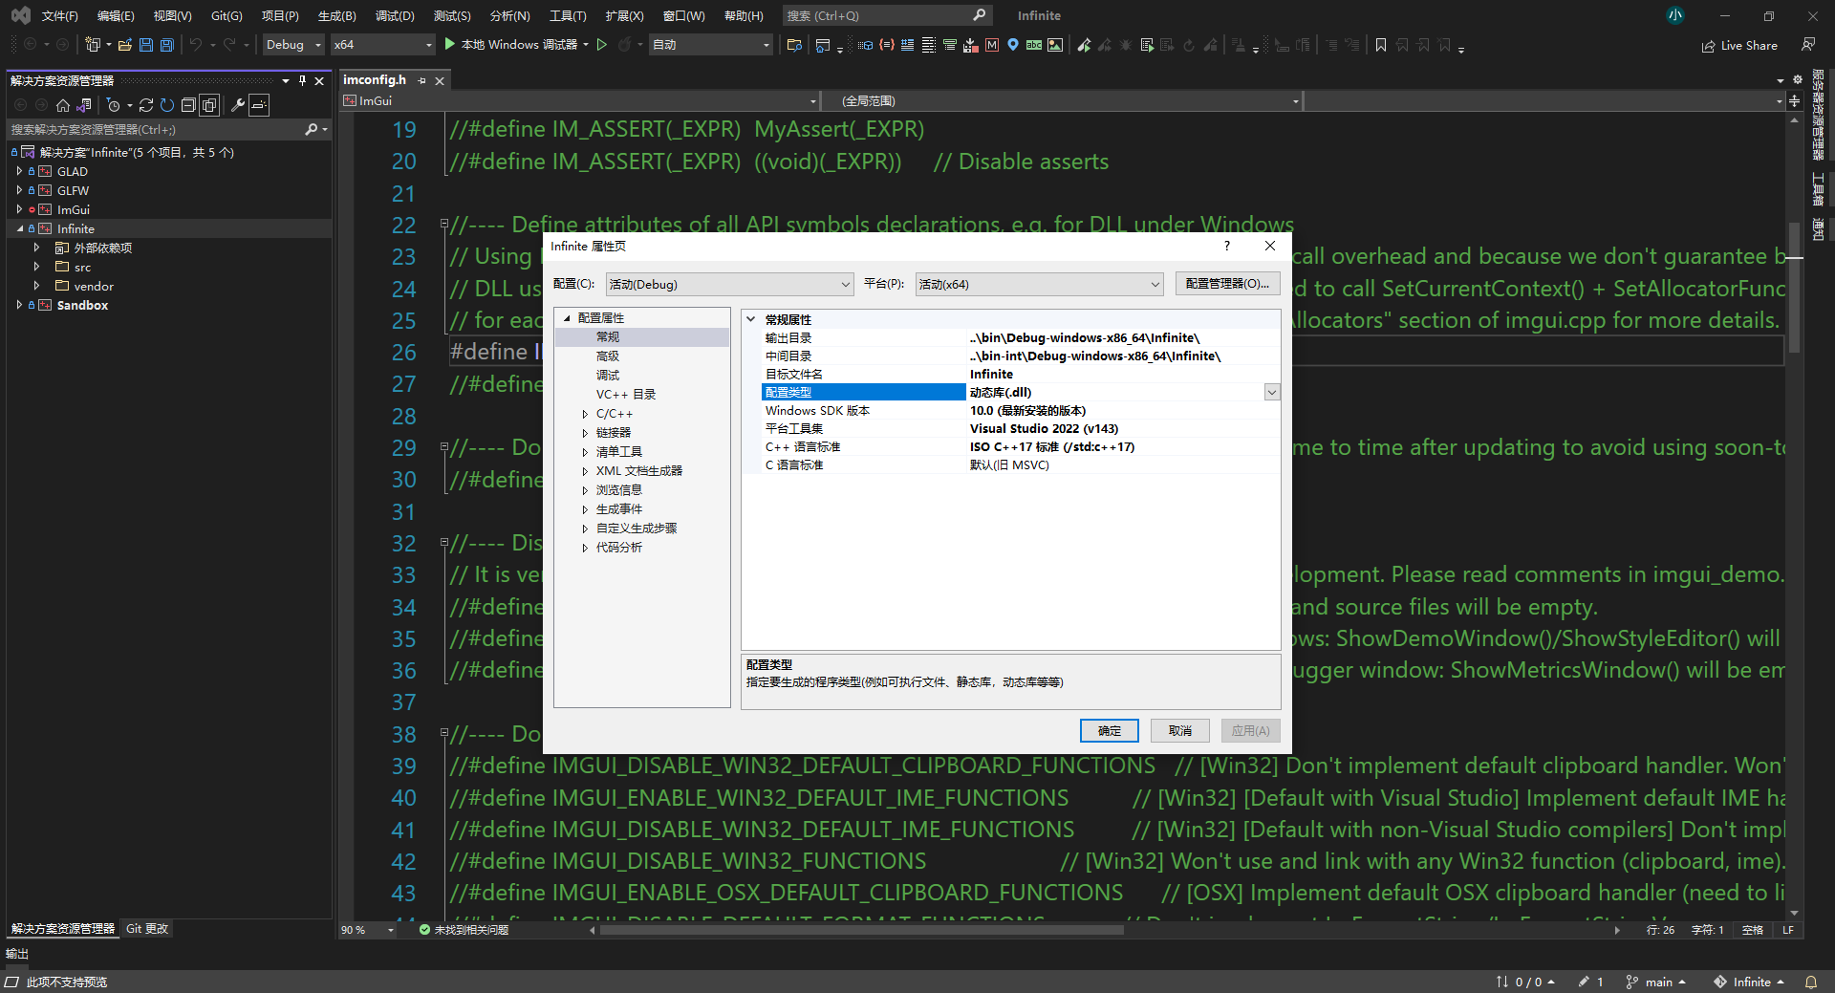This screenshot has height=993, width=1835.
Task: Expand the Sandbox project in Solution Explorer
Action: click(19, 305)
